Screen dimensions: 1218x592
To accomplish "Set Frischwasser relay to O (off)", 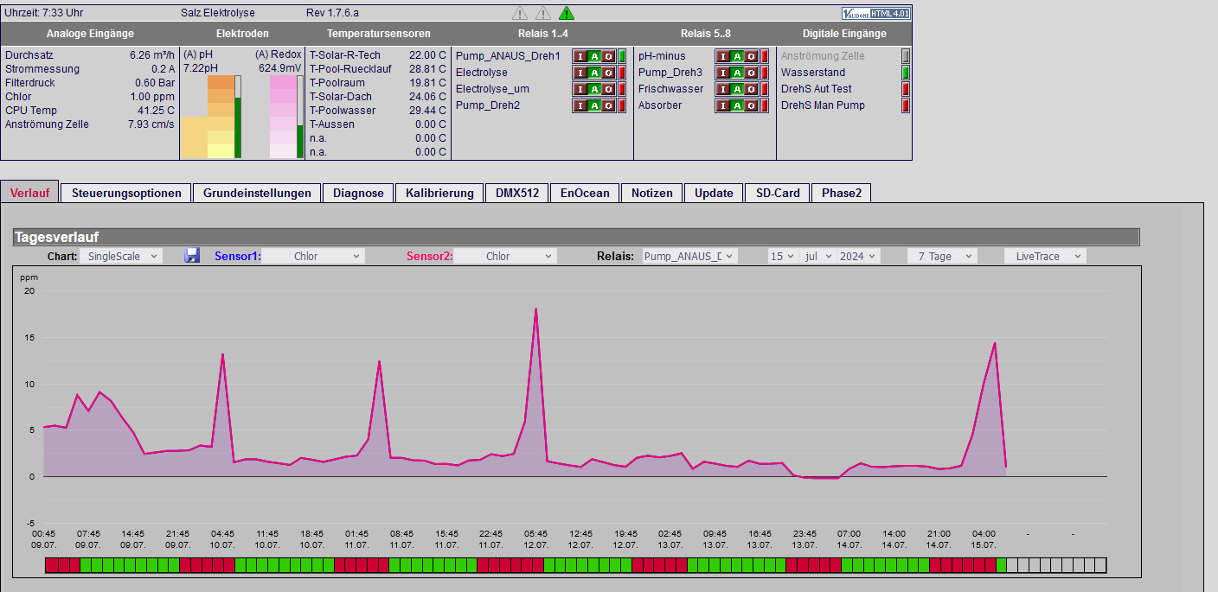I will click(x=753, y=89).
